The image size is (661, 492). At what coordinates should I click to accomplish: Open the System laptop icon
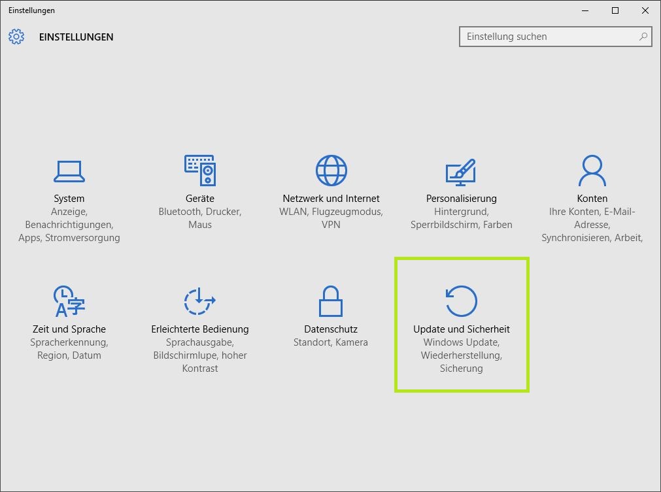[69, 171]
